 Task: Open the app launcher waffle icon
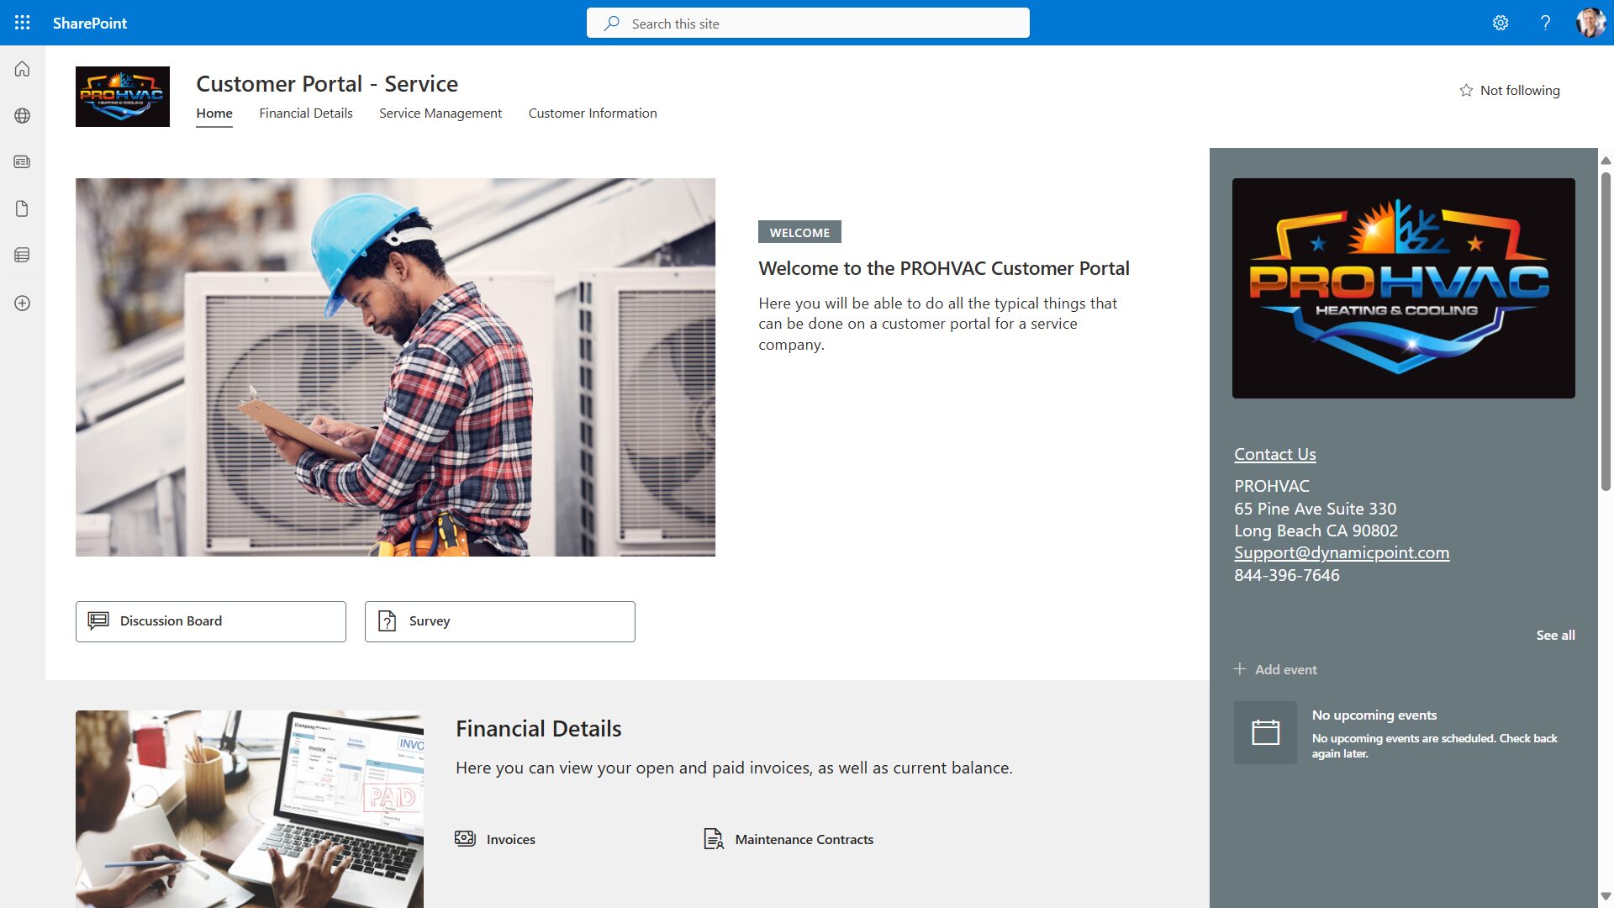tap(23, 23)
